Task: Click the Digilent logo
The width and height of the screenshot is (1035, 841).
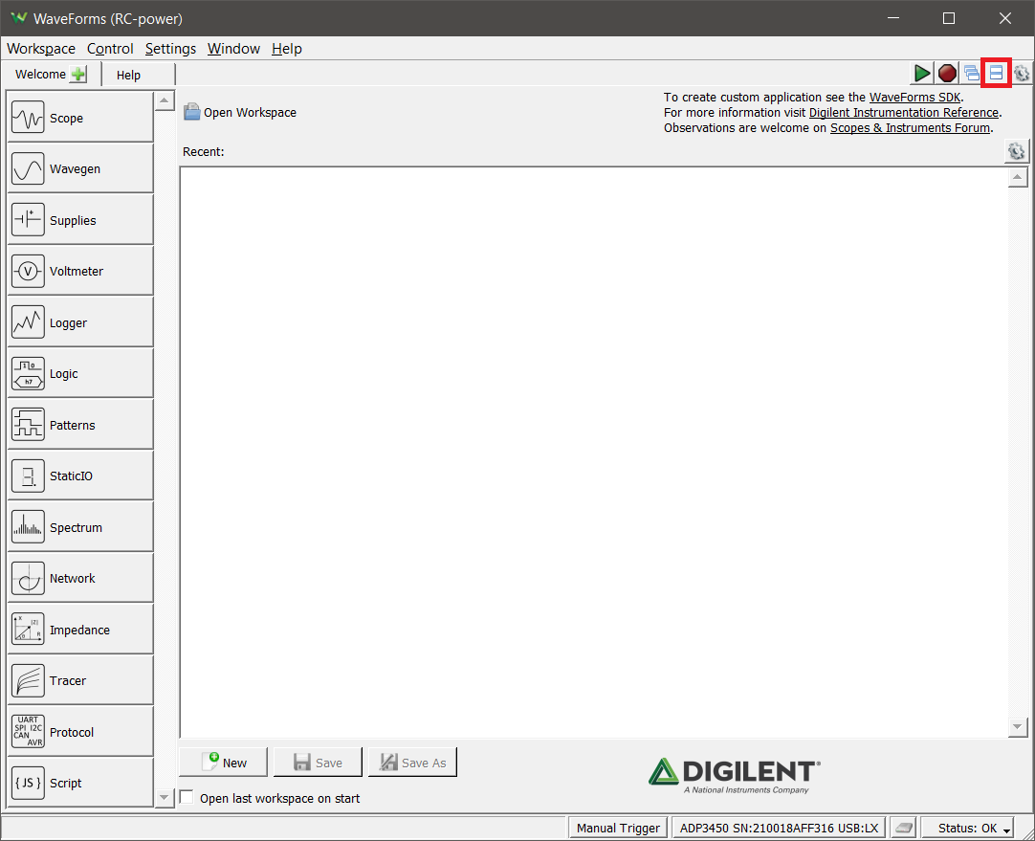Action: tap(734, 774)
